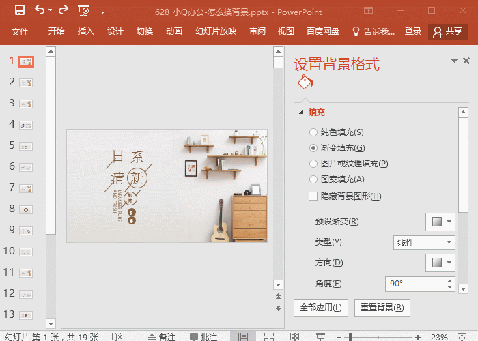
Task: Select slide 8 thumbnail
Action: pyautogui.click(x=26, y=209)
